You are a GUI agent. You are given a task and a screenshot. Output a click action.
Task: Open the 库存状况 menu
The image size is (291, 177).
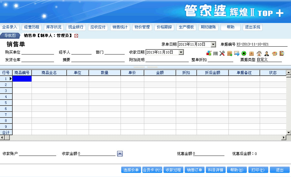click(54, 27)
